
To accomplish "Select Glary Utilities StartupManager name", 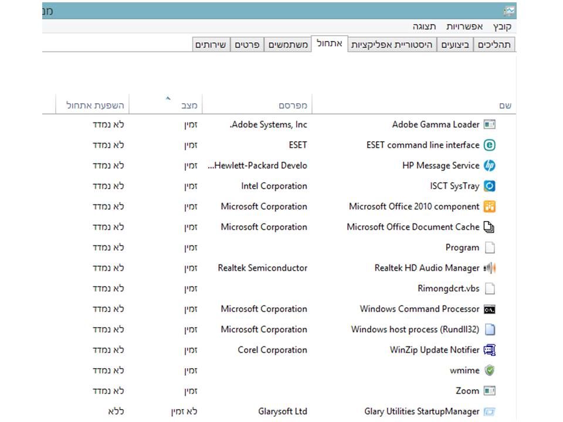I will pyautogui.click(x=422, y=411).
